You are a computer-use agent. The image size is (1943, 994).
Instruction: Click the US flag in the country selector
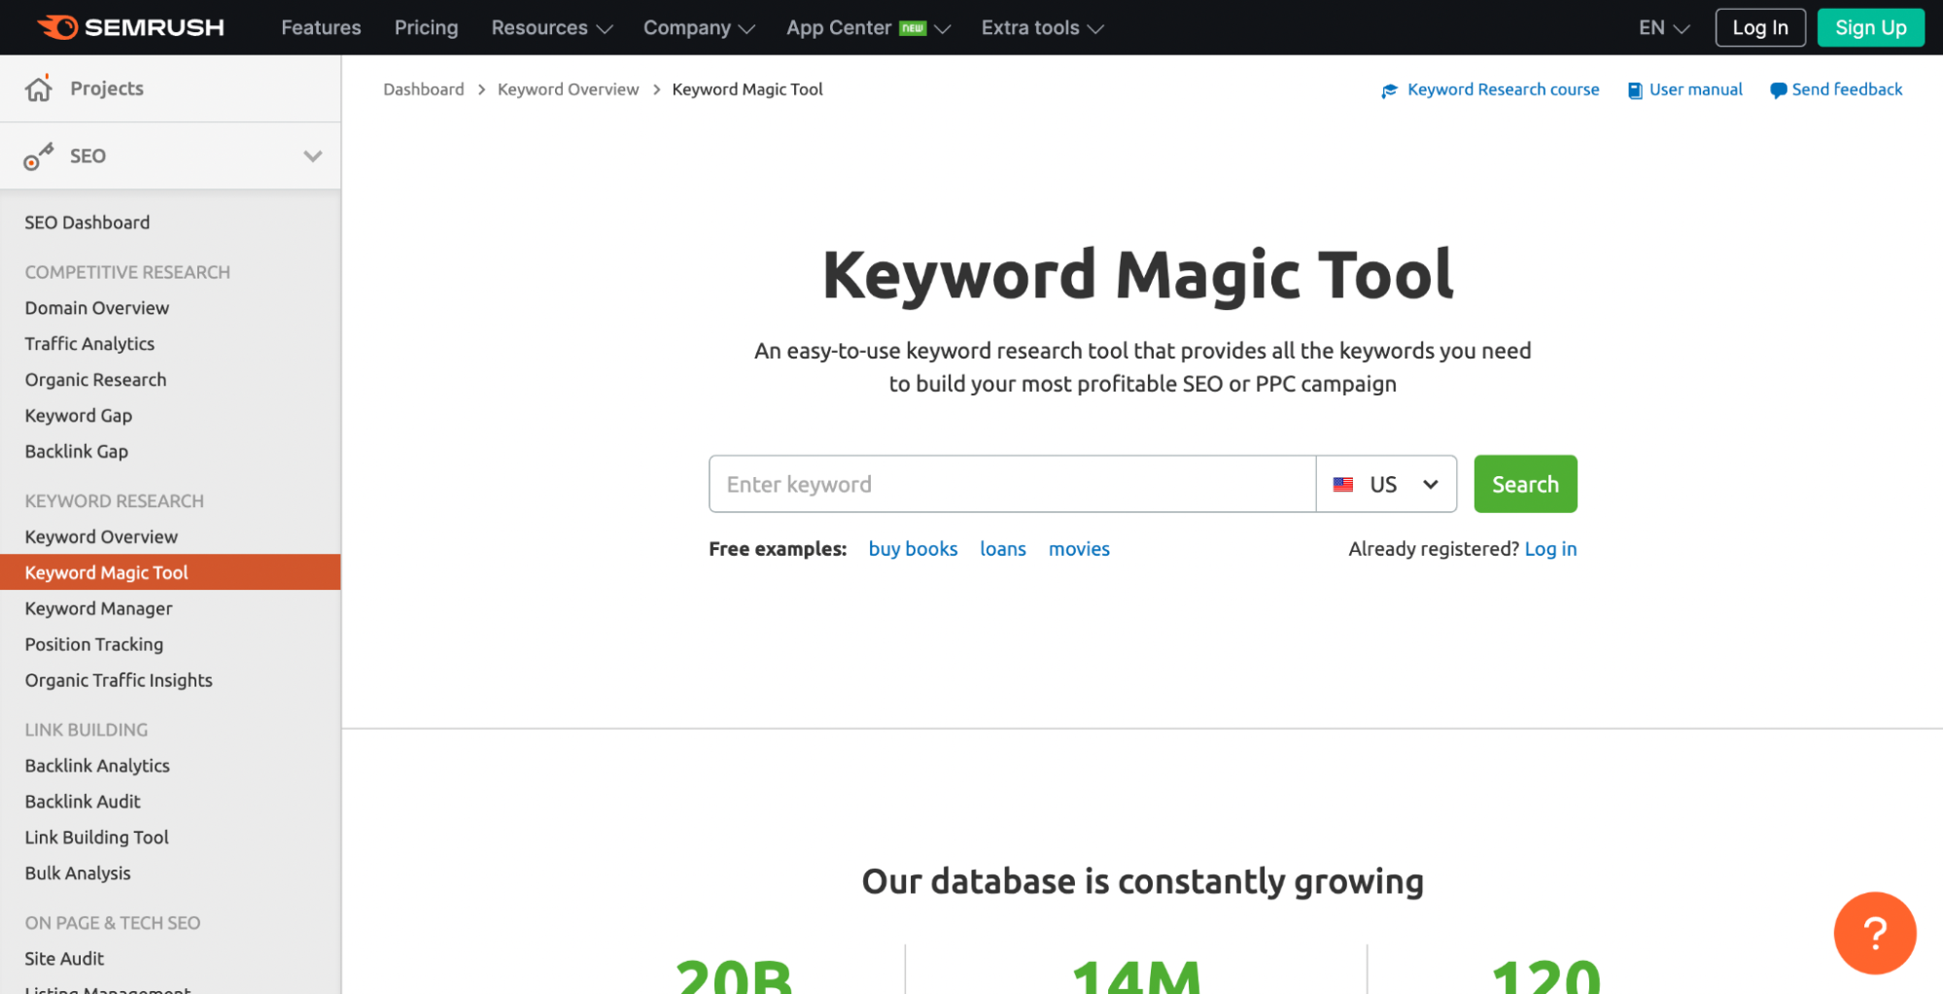[1344, 484]
